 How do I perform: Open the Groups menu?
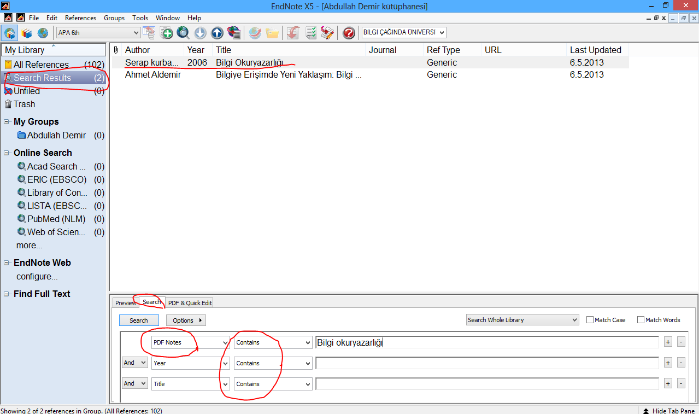tap(114, 18)
